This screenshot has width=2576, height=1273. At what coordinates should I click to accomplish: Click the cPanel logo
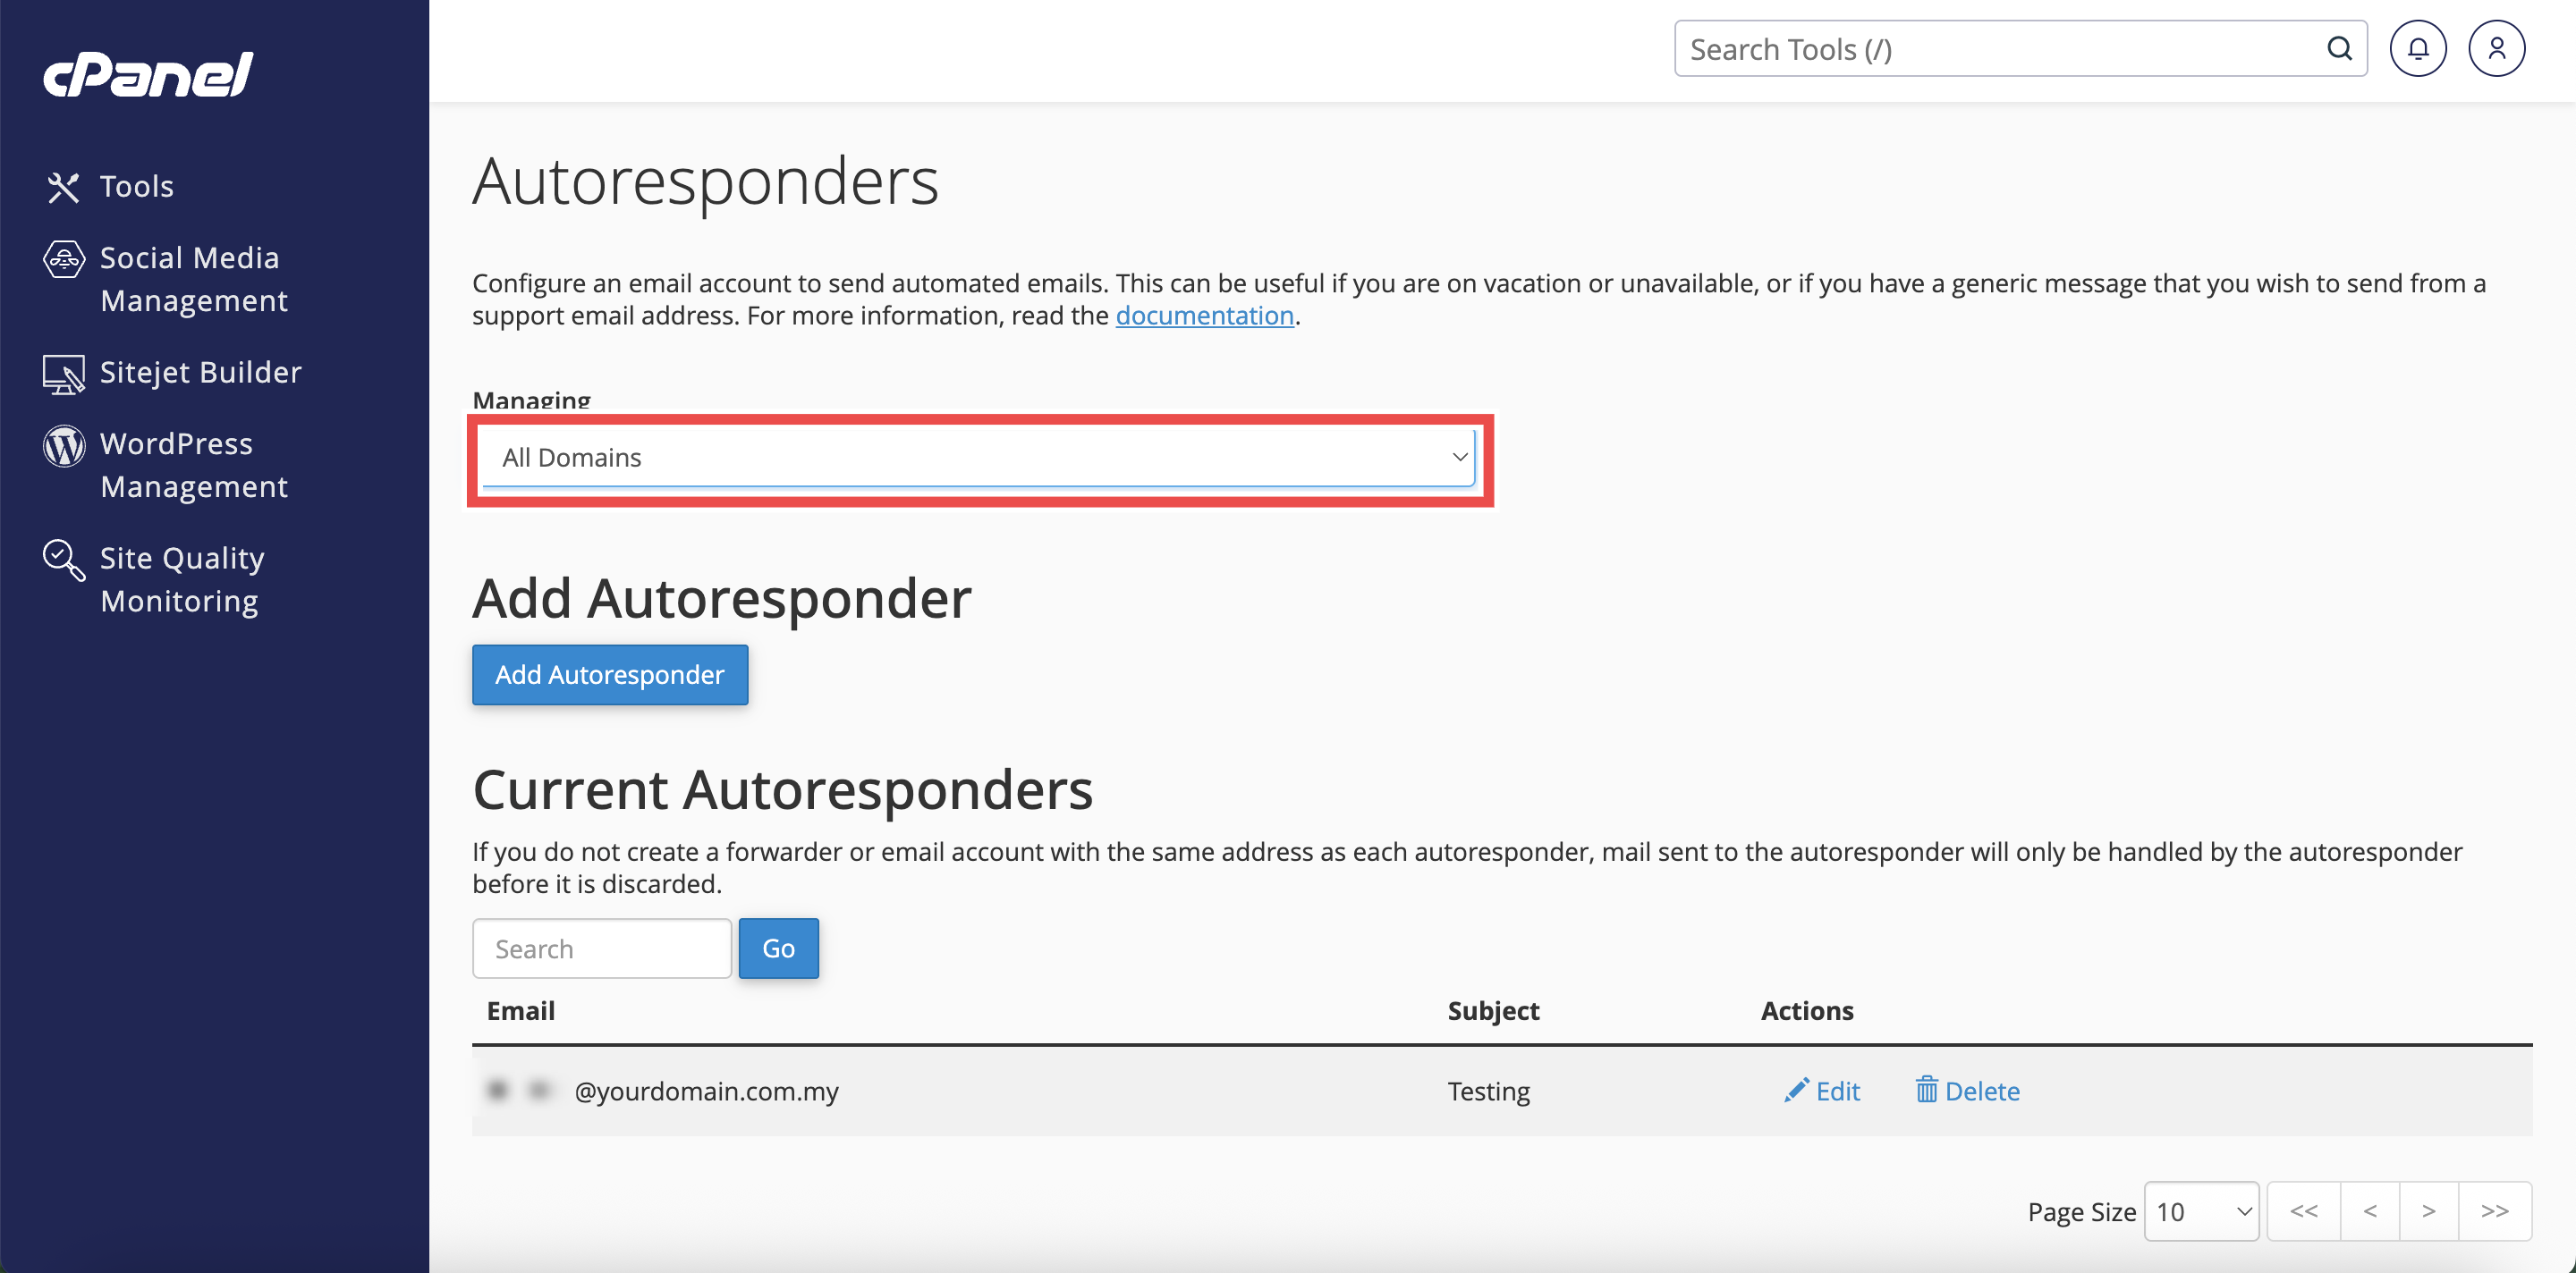148,75
